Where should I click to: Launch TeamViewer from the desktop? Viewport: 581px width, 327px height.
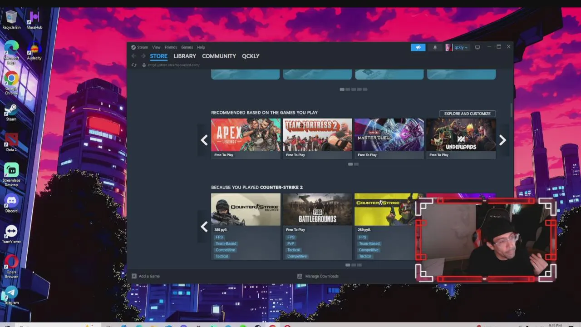[x=11, y=234]
